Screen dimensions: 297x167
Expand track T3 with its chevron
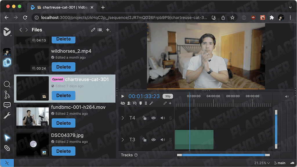coord(123,140)
